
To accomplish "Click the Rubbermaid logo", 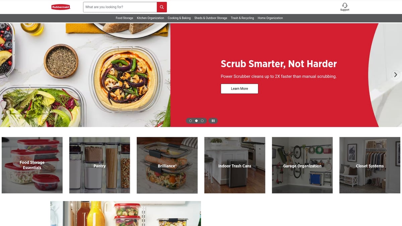I will coord(61,7).
